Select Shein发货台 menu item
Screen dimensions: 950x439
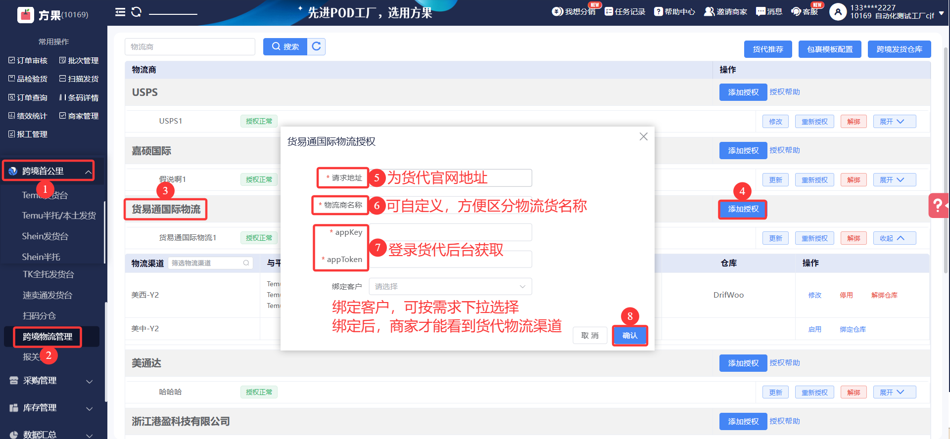[45, 236]
